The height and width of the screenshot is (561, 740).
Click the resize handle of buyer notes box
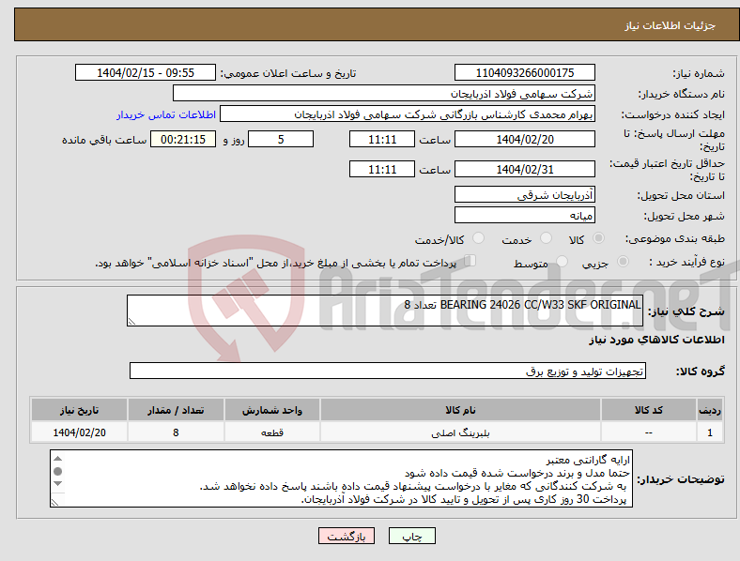click(x=54, y=503)
